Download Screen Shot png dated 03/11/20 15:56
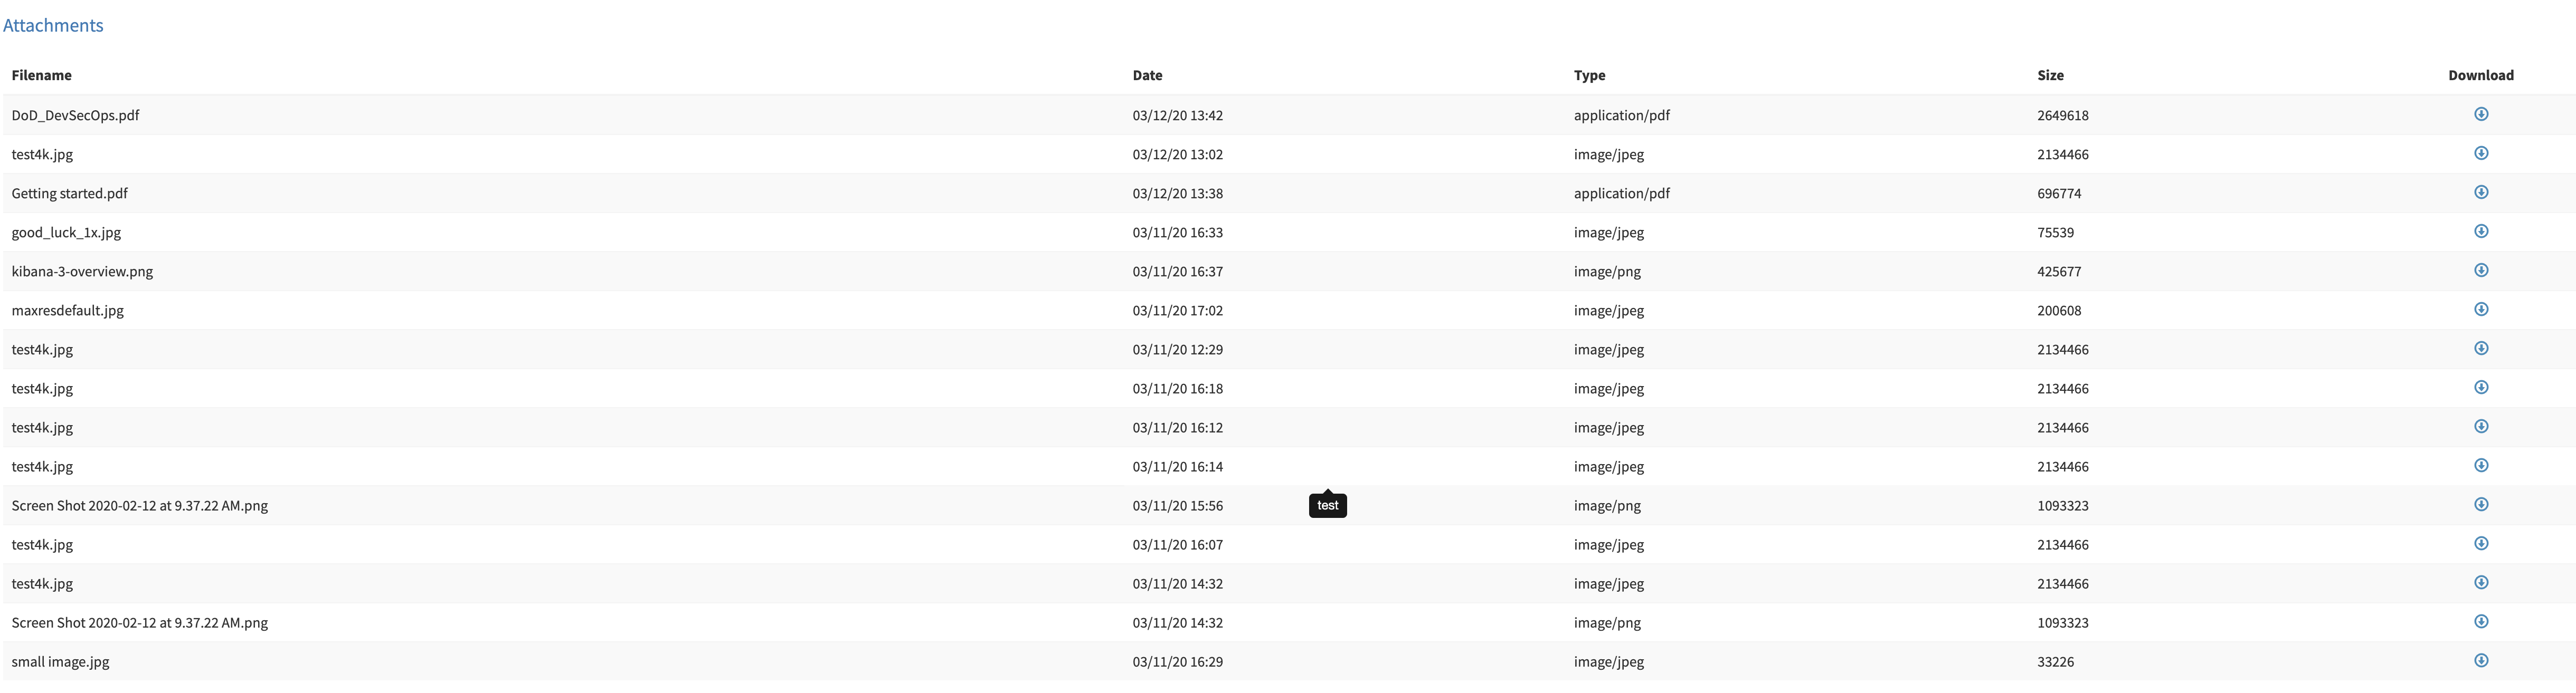The width and height of the screenshot is (2576, 693). (x=2481, y=504)
